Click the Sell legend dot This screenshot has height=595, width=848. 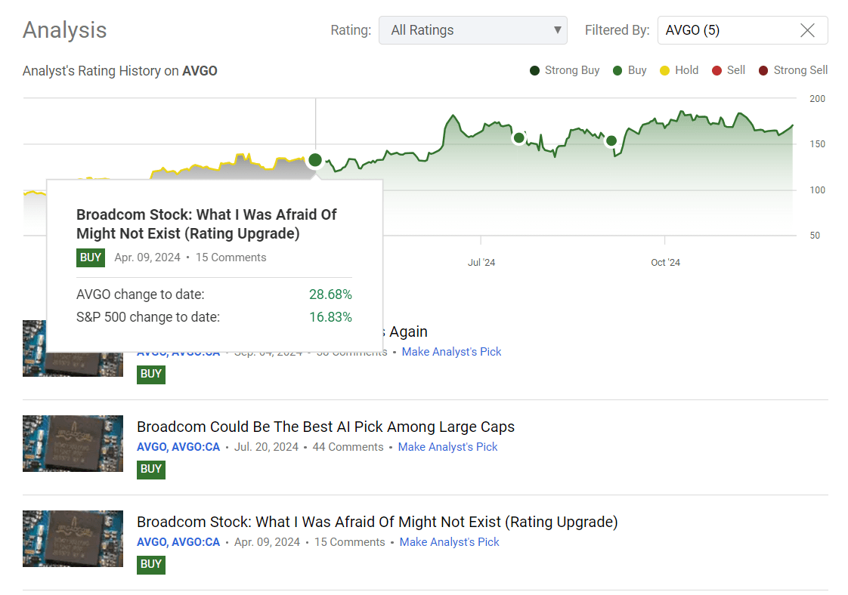(x=716, y=69)
